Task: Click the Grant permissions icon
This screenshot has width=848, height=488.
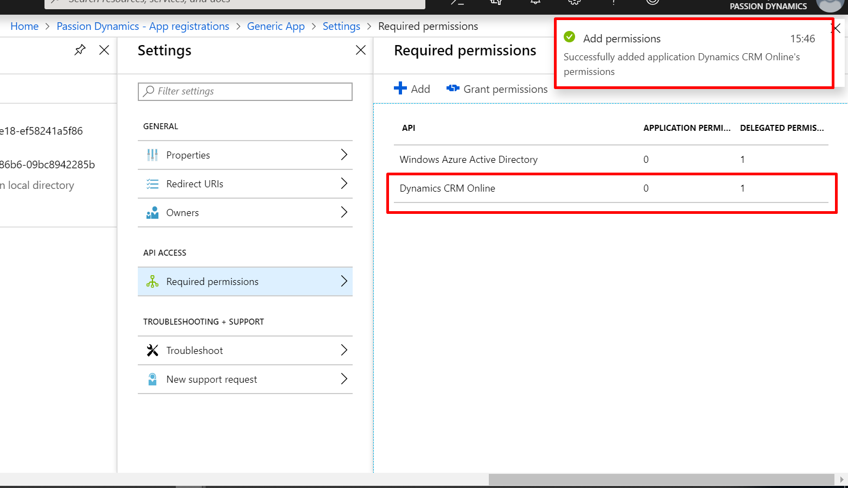Action: pyautogui.click(x=452, y=88)
